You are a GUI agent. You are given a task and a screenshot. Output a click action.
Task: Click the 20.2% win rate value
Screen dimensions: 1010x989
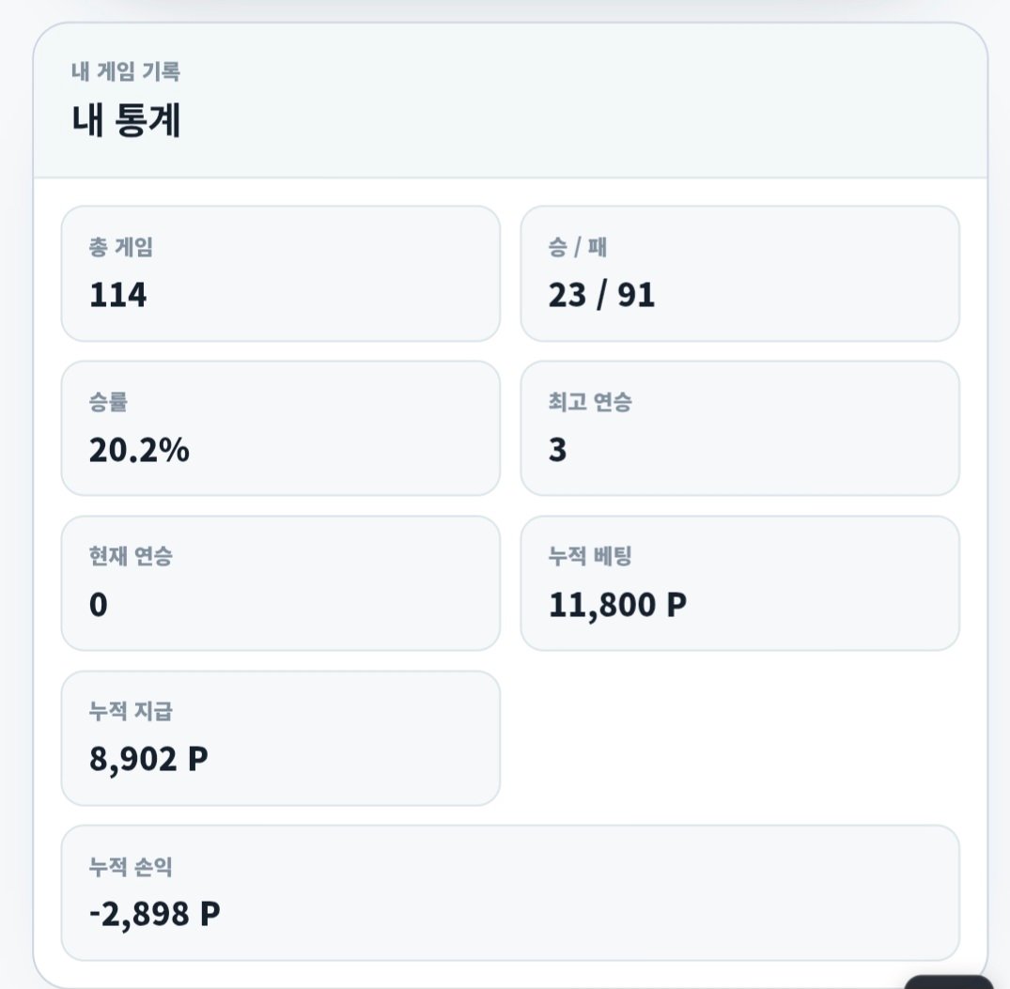click(139, 450)
